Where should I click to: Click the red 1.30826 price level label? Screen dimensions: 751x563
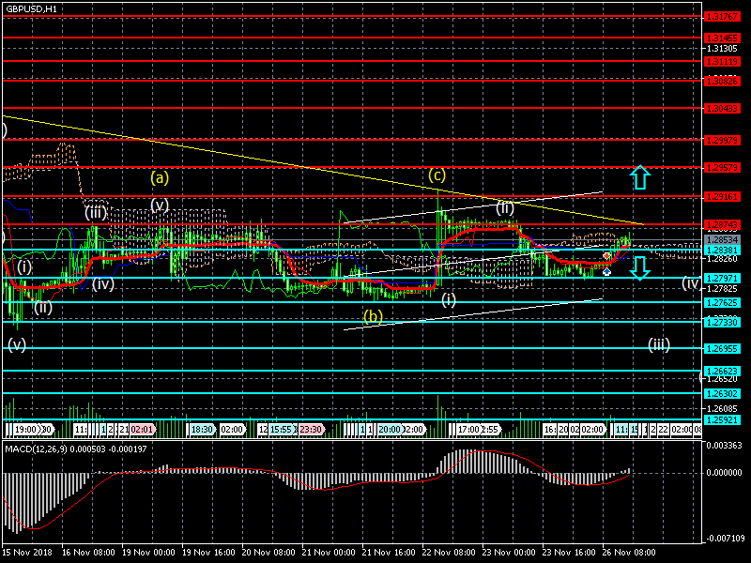(722, 81)
